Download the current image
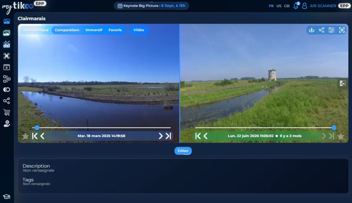Viewport: 352px width, 203px height. click(x=311, y=30)
